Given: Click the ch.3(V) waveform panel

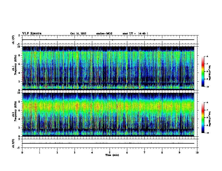Looking at the screenshot, I should (110, 143).
